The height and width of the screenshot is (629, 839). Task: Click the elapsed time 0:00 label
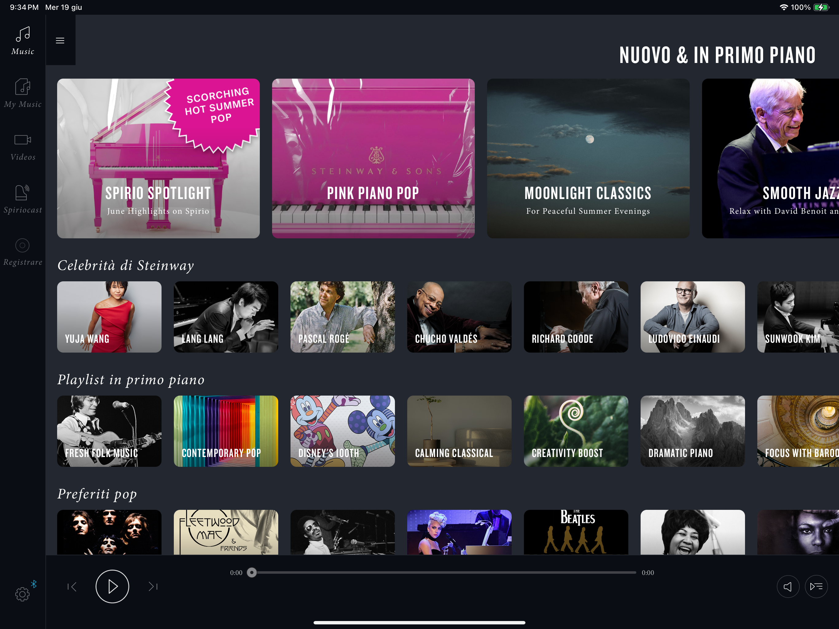click(236, 572)
